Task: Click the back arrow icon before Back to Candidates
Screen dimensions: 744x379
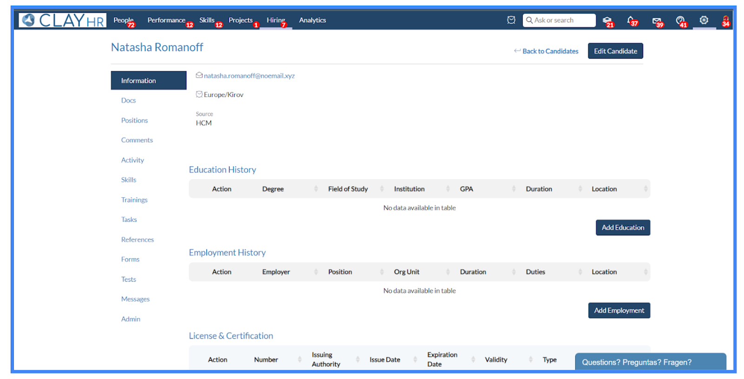Action: (x=517, y=51)
